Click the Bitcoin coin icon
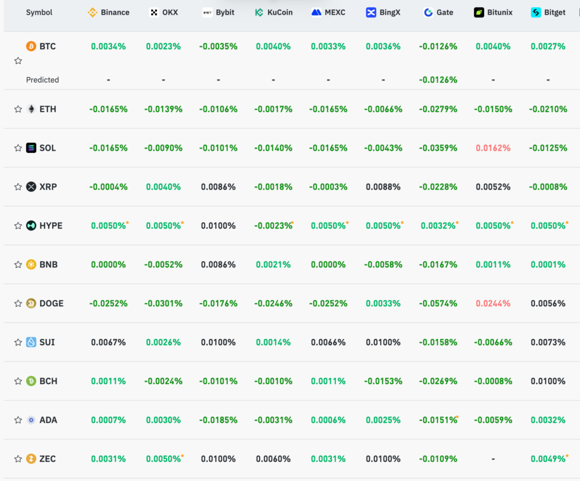 (x=31, y=46)
